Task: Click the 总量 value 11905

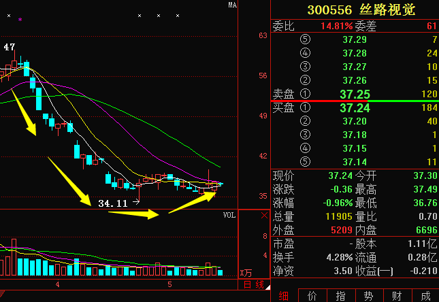Action: click(339, 216)
